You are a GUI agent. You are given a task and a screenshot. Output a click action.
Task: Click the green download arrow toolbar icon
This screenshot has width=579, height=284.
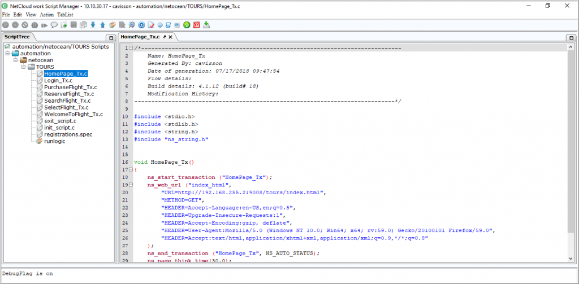tap(206, 25)
